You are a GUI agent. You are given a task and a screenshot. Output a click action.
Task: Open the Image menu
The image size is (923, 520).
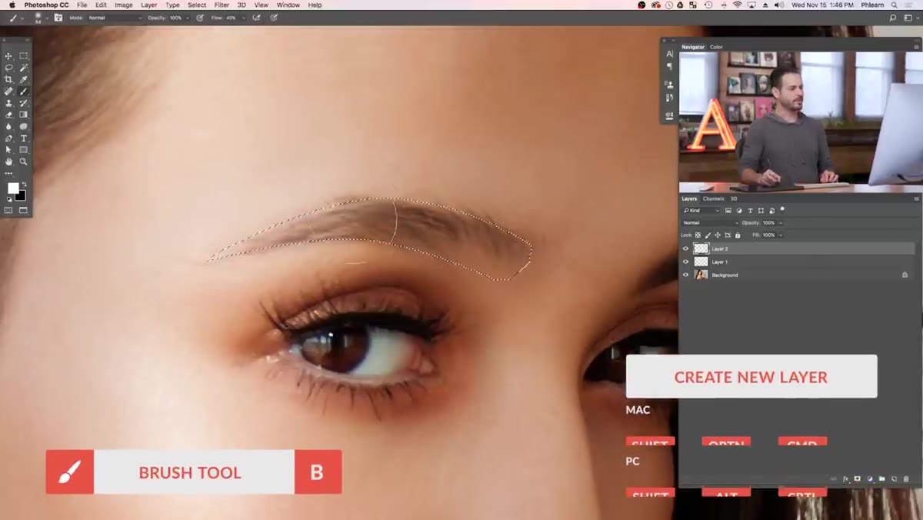124,5
